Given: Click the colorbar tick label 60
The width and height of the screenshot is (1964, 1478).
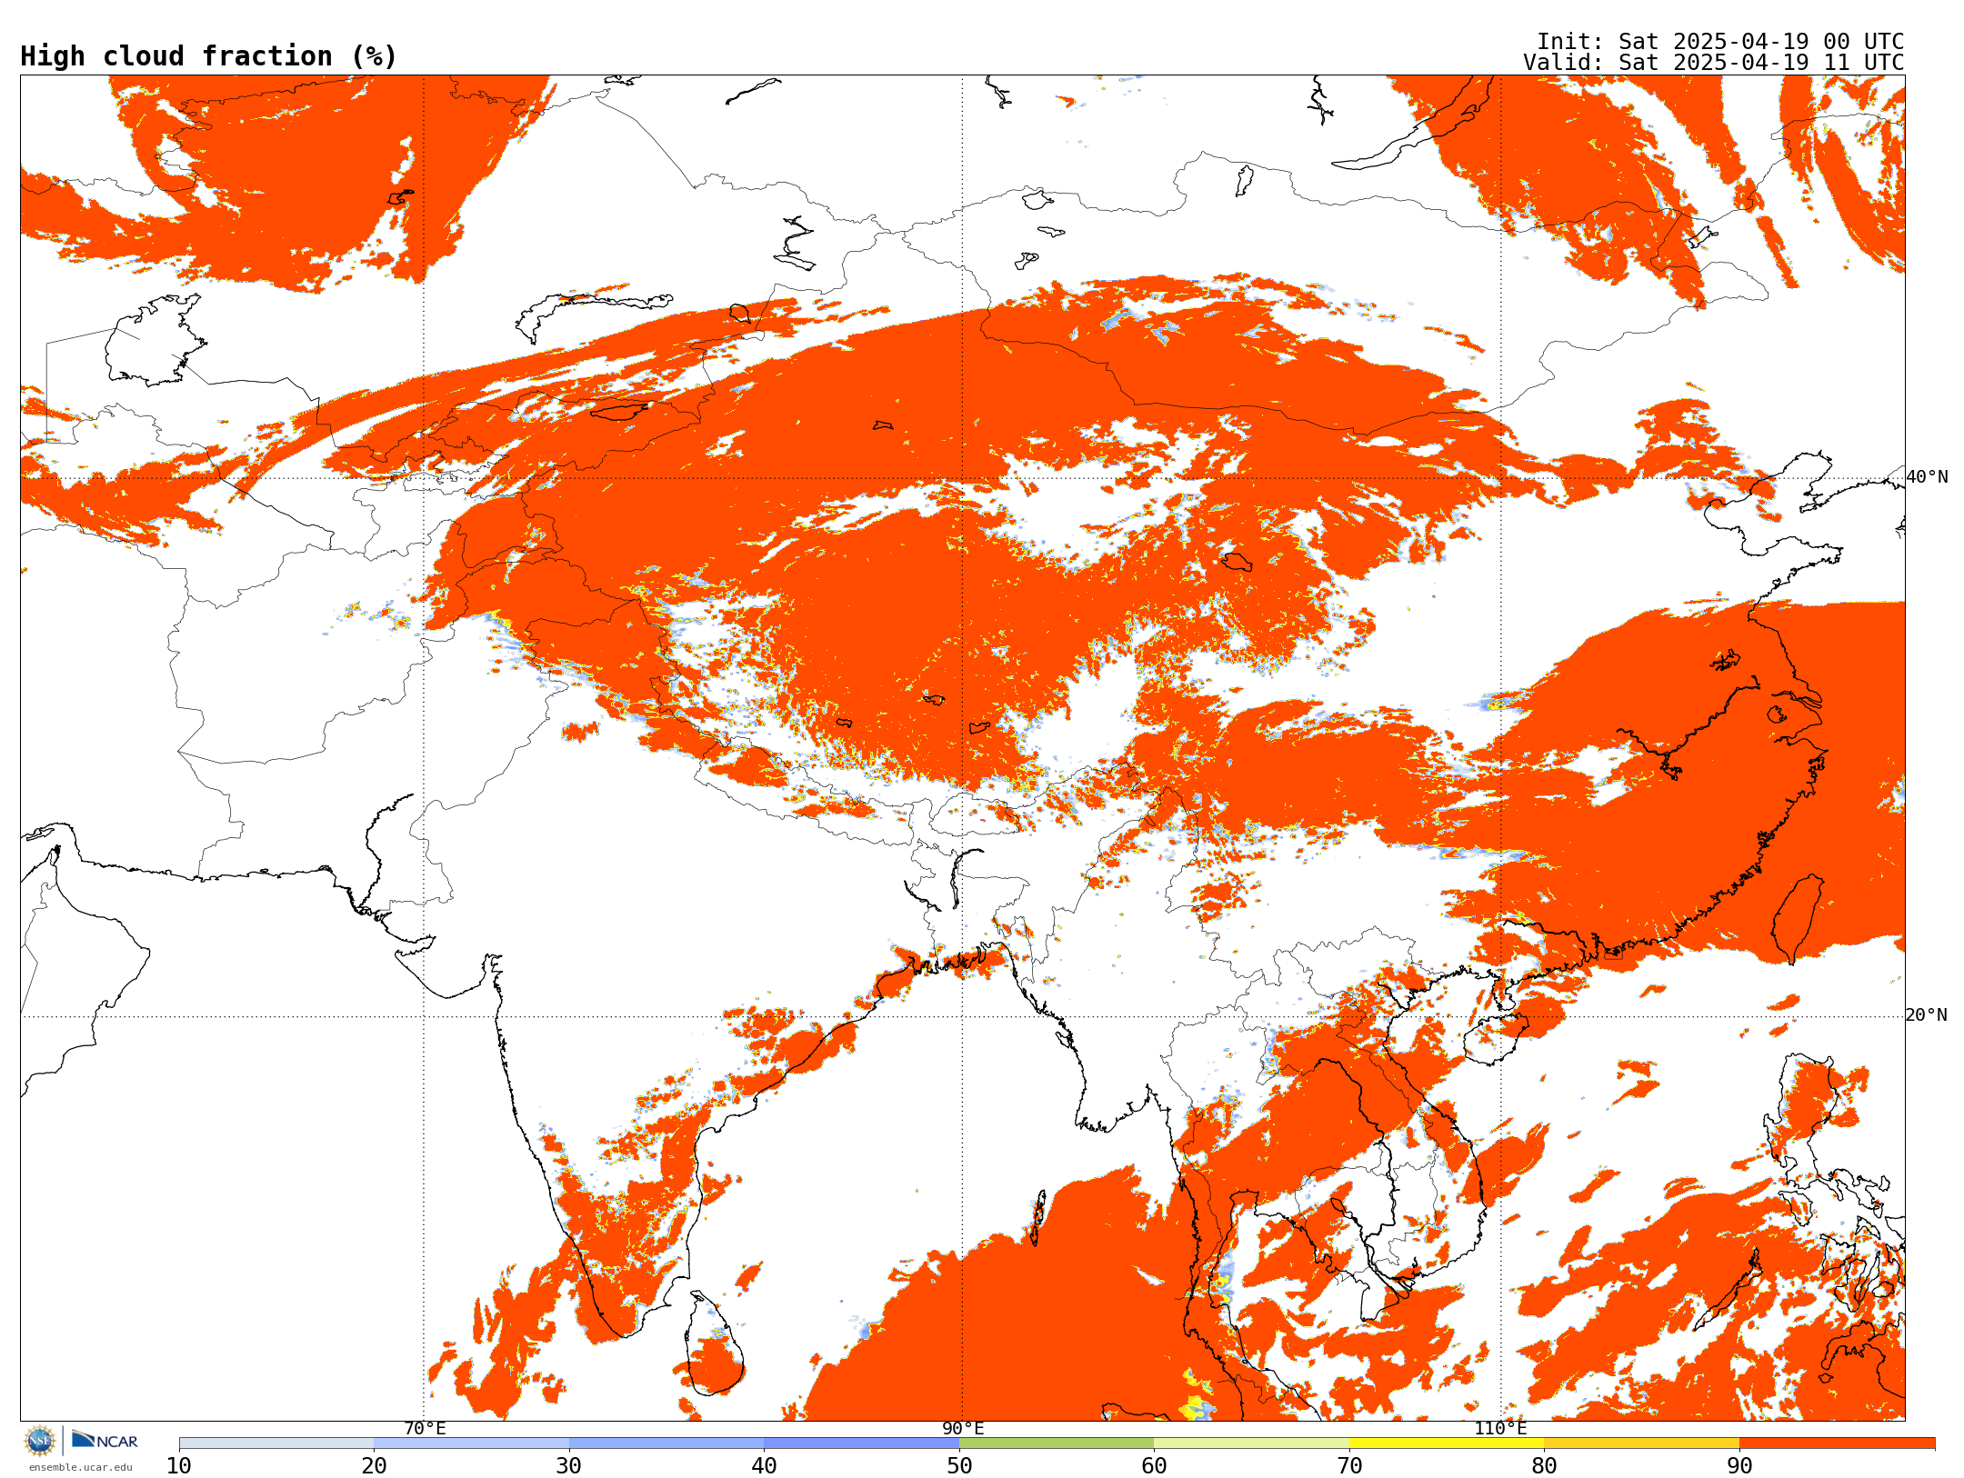Looking at the screenshot, I should (x=1154, y=1465).
